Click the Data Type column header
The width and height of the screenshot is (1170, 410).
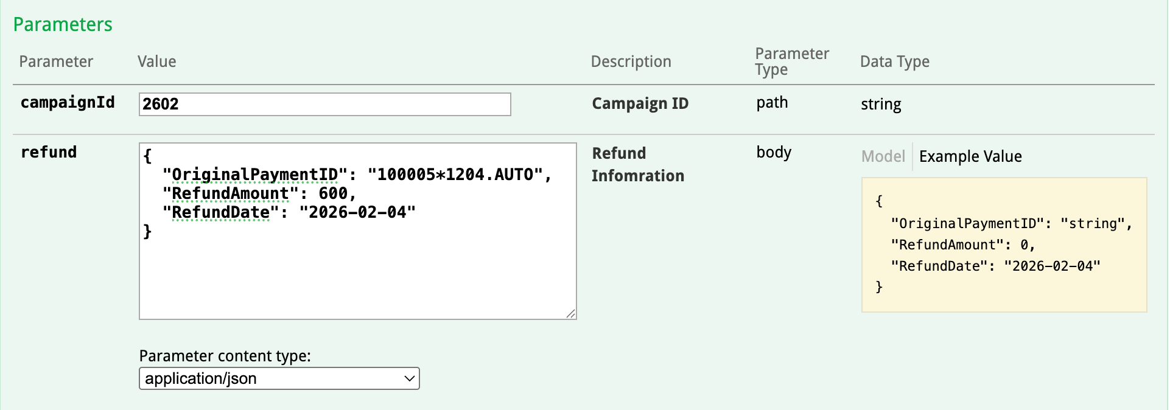(x=894, y=61)
